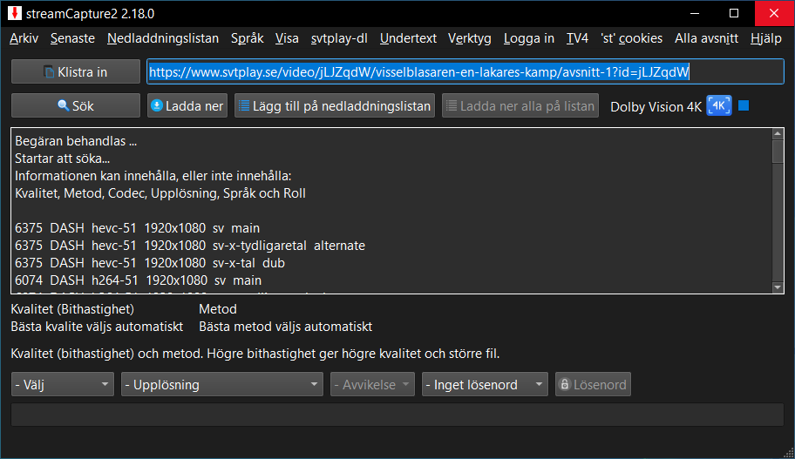
Task: Click the Klistra in paste button
Action: [76, 72]
